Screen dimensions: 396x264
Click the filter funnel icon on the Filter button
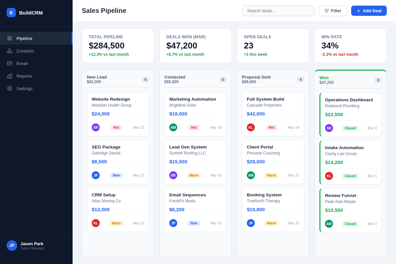326,11
